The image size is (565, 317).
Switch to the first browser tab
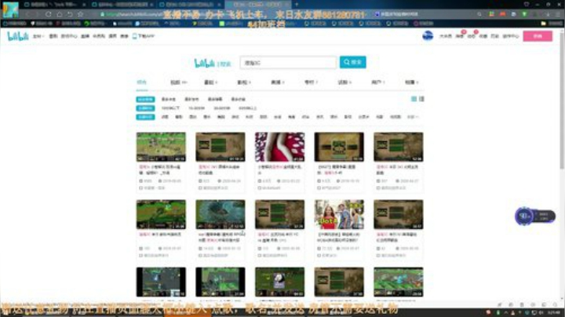tap(54, 5)
